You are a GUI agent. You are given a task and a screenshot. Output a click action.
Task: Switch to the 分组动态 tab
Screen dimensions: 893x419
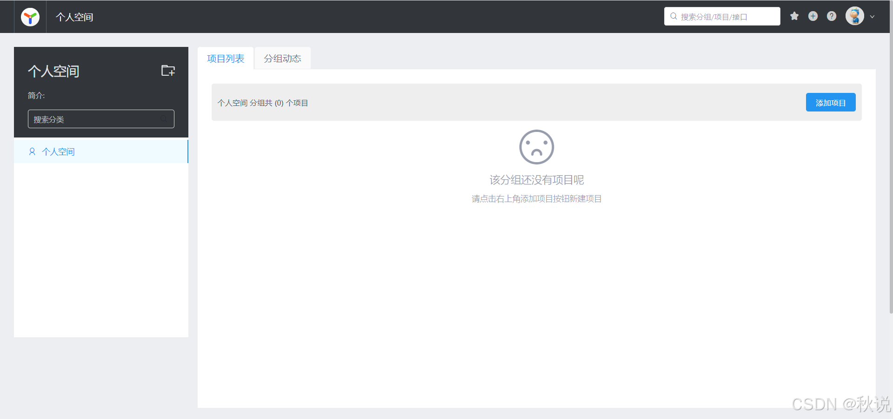282,59
